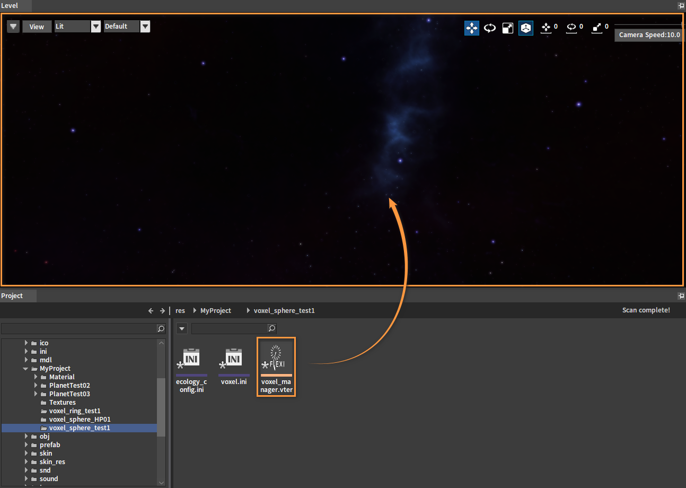Go back in the project browser

pos(151,311)
